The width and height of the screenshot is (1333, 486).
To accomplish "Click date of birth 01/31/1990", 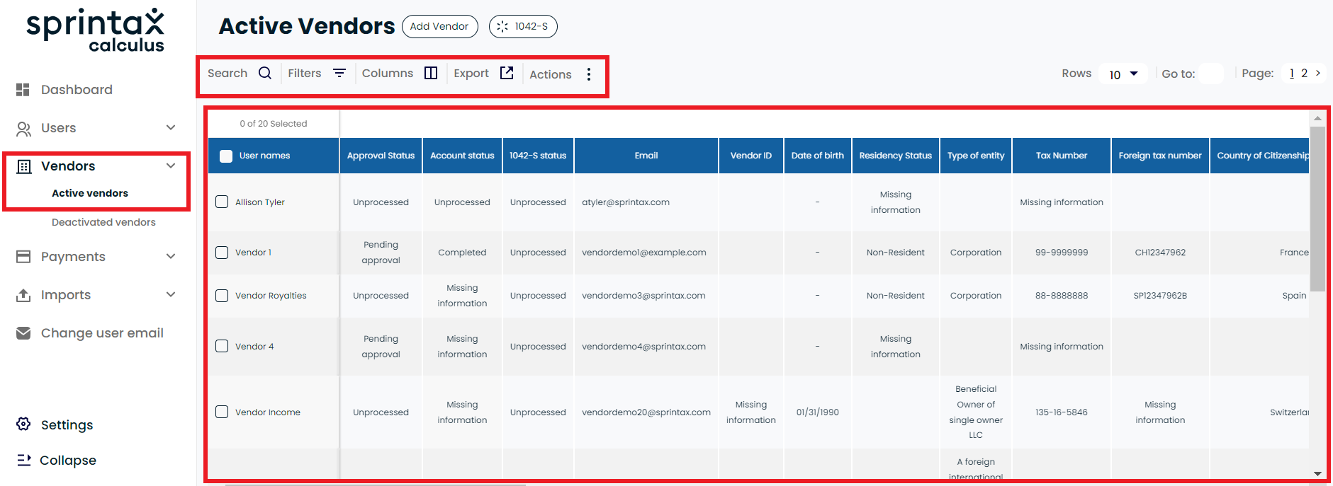I will coord(818,412).
